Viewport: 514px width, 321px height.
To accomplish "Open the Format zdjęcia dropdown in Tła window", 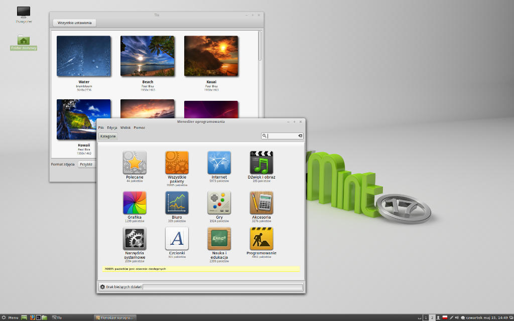I will [x=87, y=164].
